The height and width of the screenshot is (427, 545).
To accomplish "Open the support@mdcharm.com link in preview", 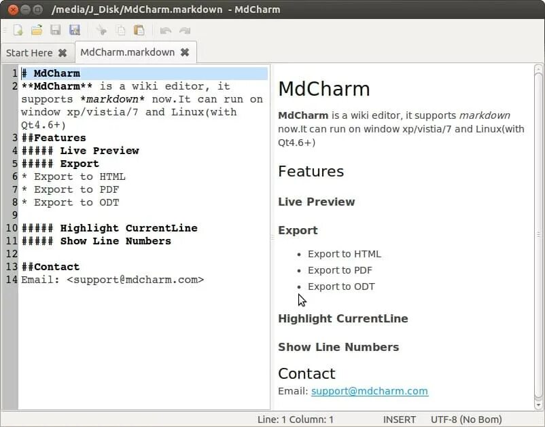I will pos(370,391).
